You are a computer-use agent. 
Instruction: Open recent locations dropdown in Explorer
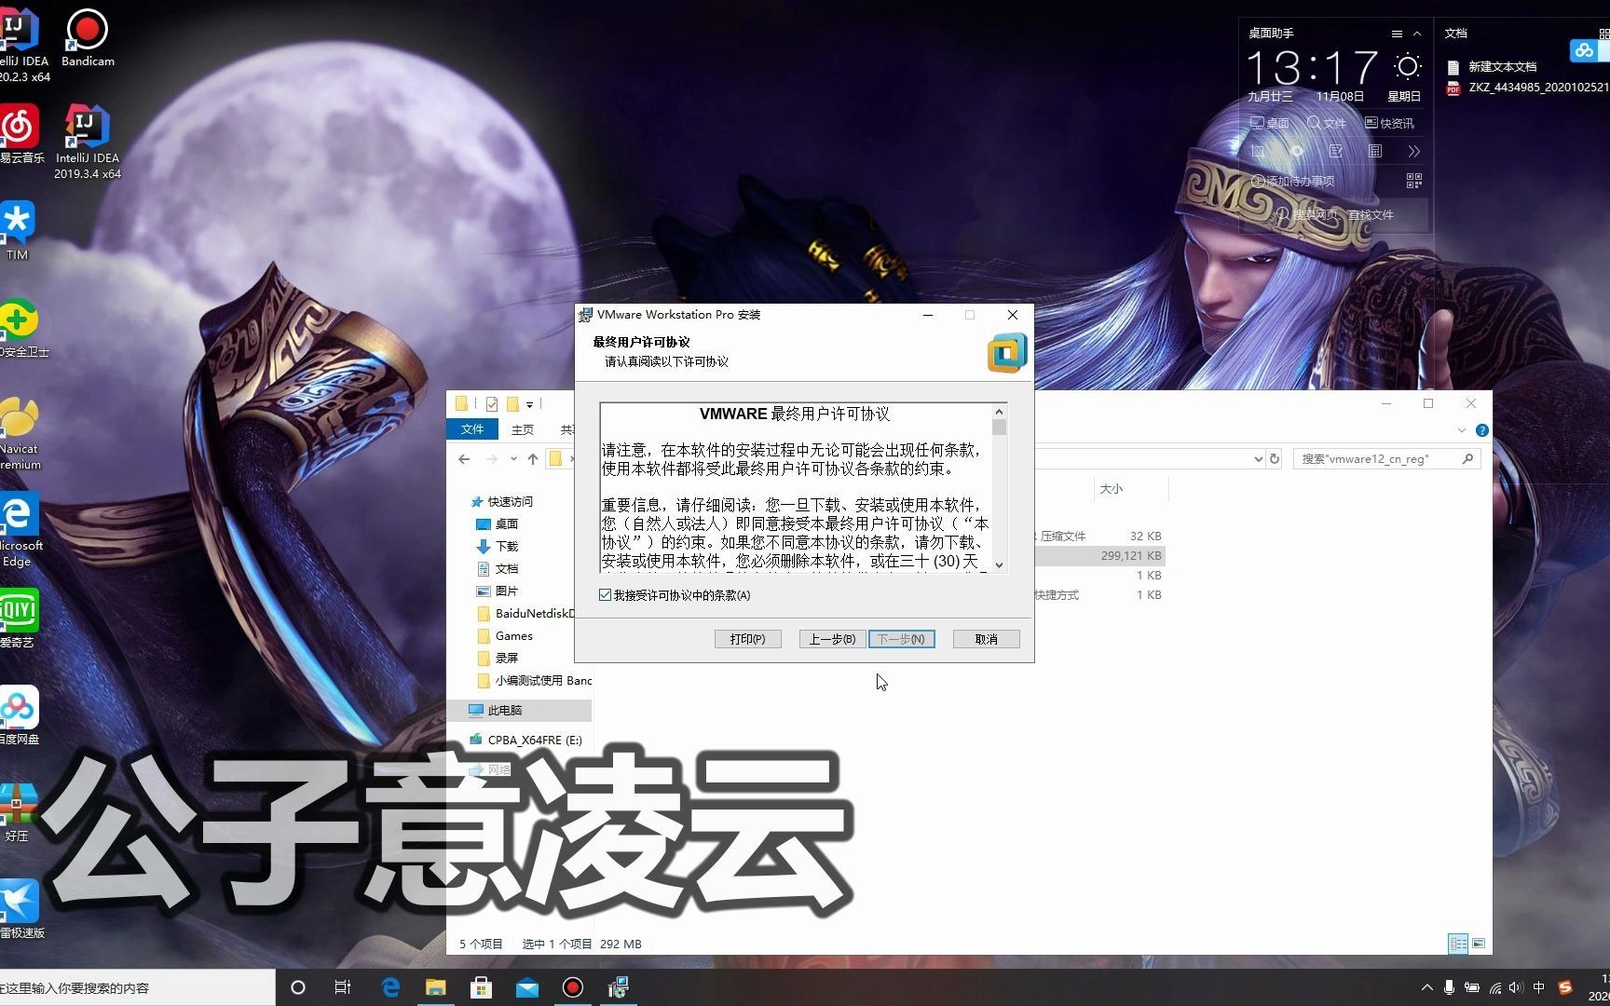512,458
